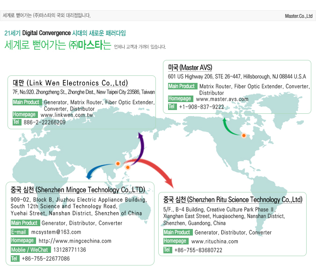
Task: Click the Tel label in Mingce box
Action: click(15, 258)
